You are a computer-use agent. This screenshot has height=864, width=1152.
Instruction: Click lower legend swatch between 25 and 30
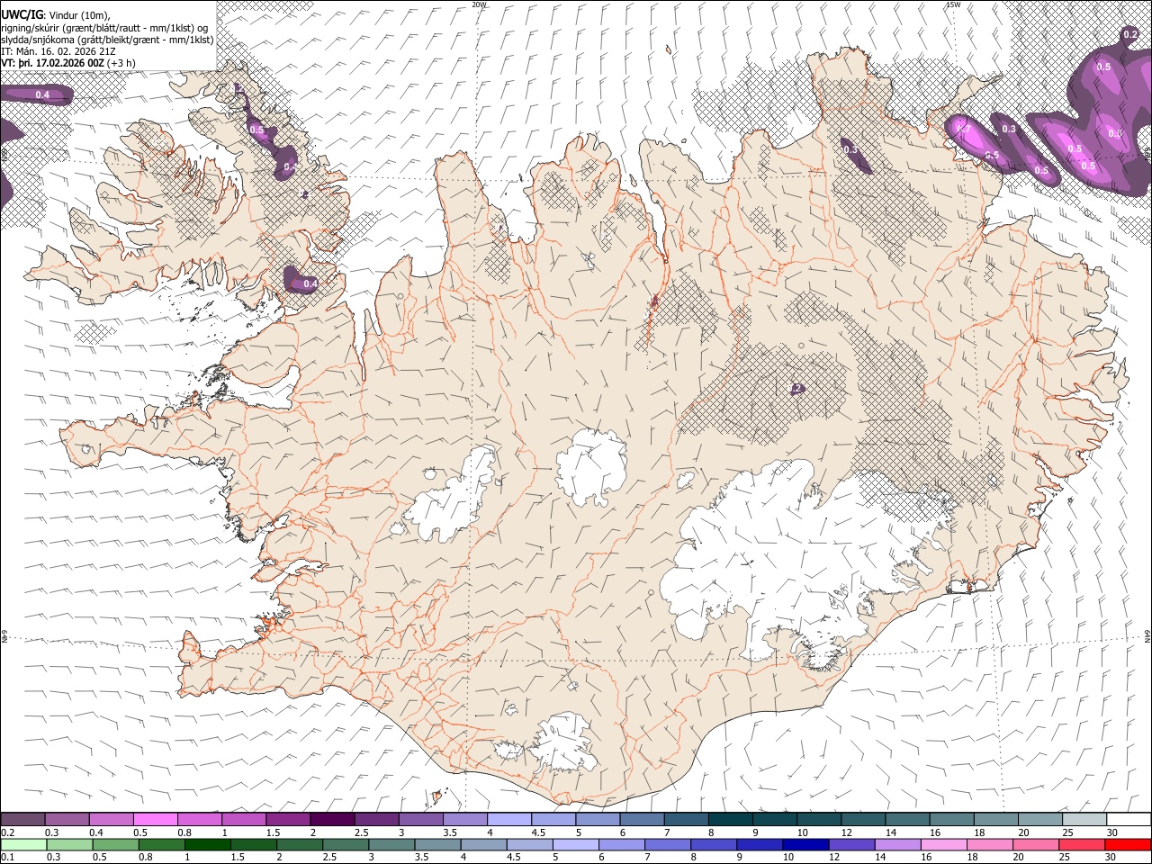pyautogui.click(x=1081, y=844)
